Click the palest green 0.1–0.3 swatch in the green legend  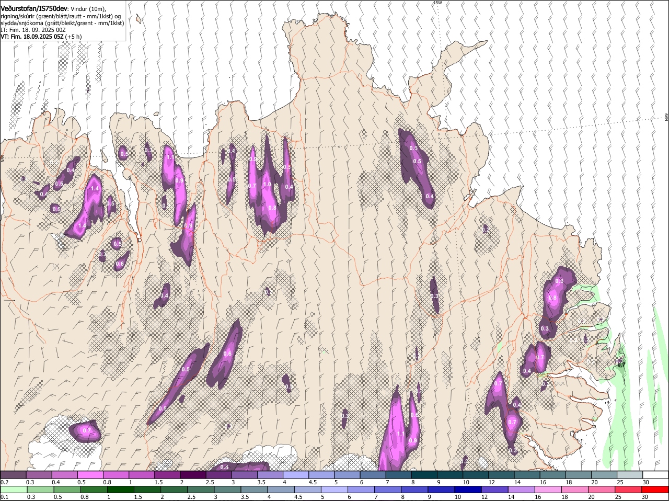pos(14,490)
